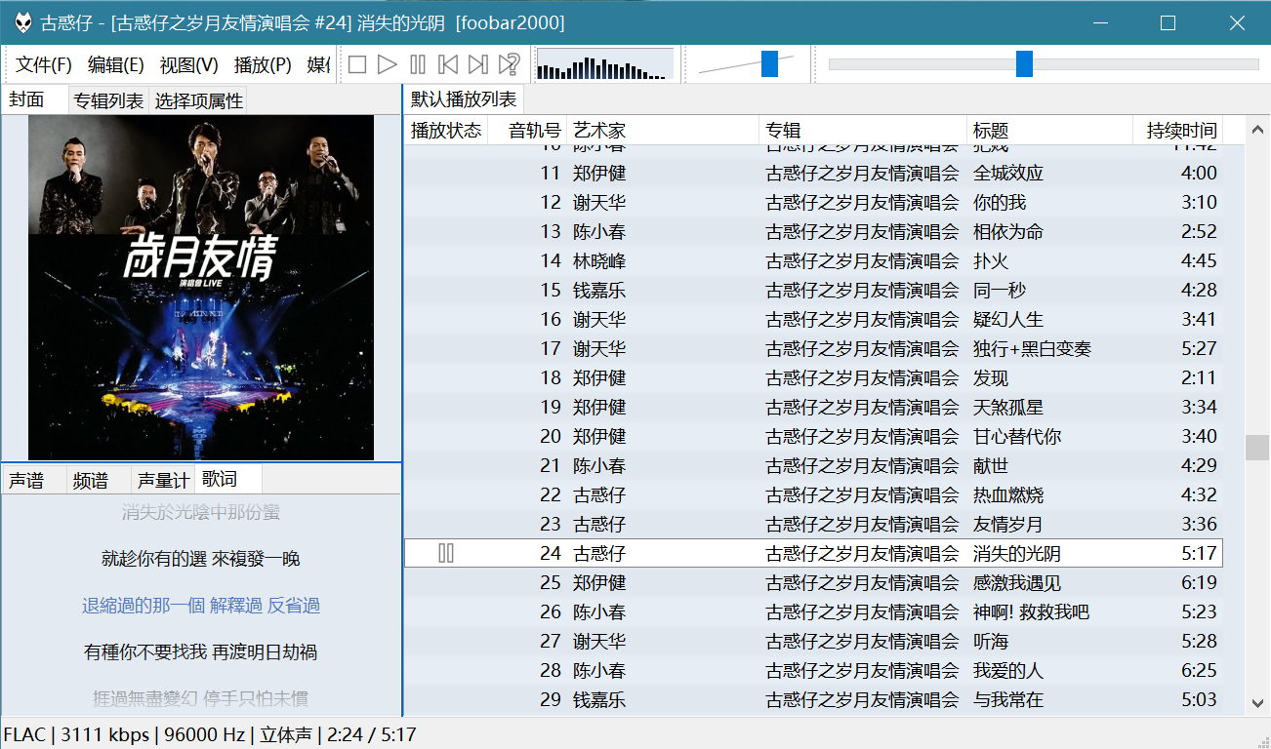Image resolution: width=1271 pixels, height=749 pixels.
Task: Select track 26 神啊! 救救我吧
Action: point(813,611)
